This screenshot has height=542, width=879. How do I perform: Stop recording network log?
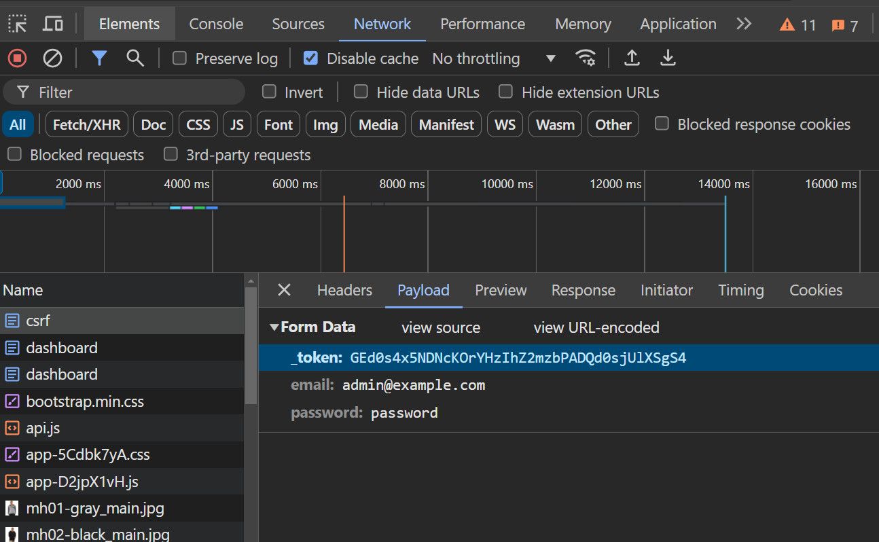point(18,58)
